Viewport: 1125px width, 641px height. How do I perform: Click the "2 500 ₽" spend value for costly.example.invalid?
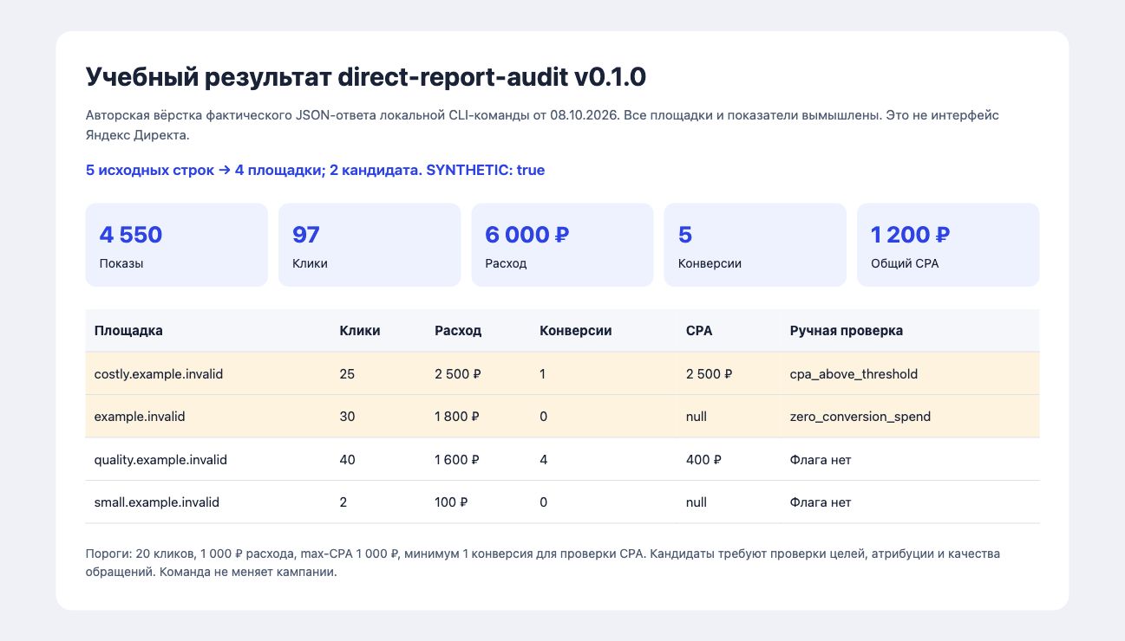pyautogui.click(x=458, y=374)
